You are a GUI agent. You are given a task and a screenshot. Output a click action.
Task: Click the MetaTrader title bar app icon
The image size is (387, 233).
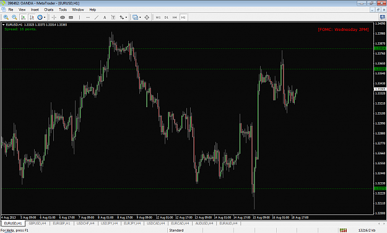tap(3, 3)
